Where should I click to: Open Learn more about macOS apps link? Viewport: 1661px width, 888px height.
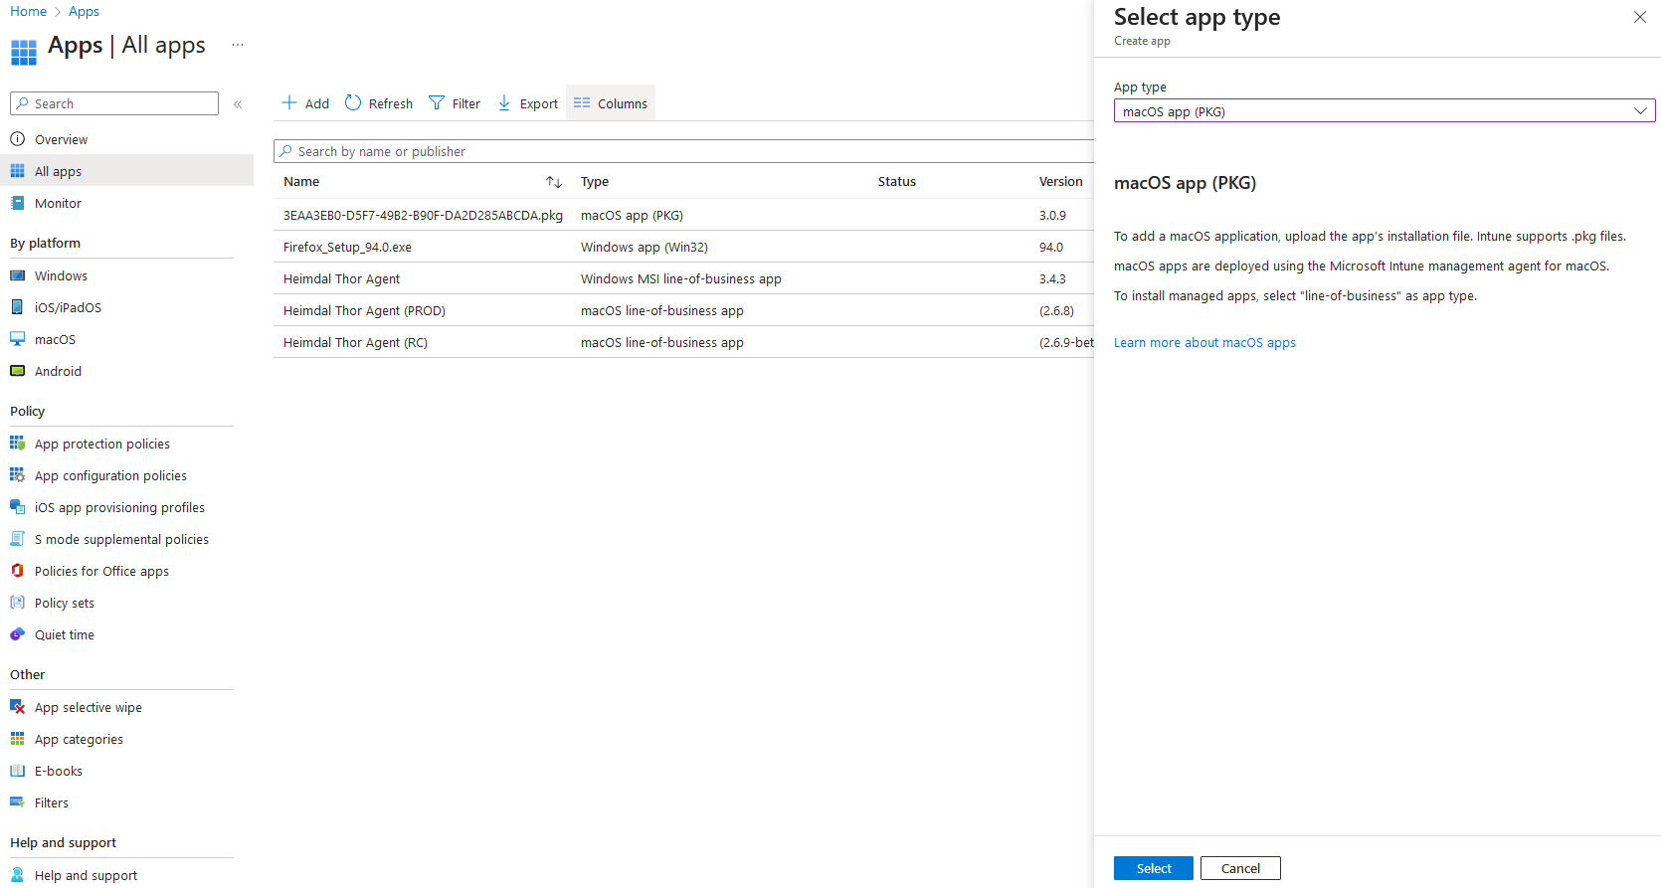point(1204,342)
